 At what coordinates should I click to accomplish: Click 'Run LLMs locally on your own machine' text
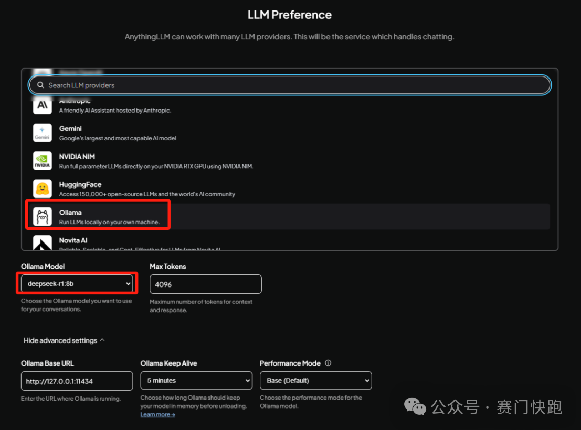click(x=109, y=222)
